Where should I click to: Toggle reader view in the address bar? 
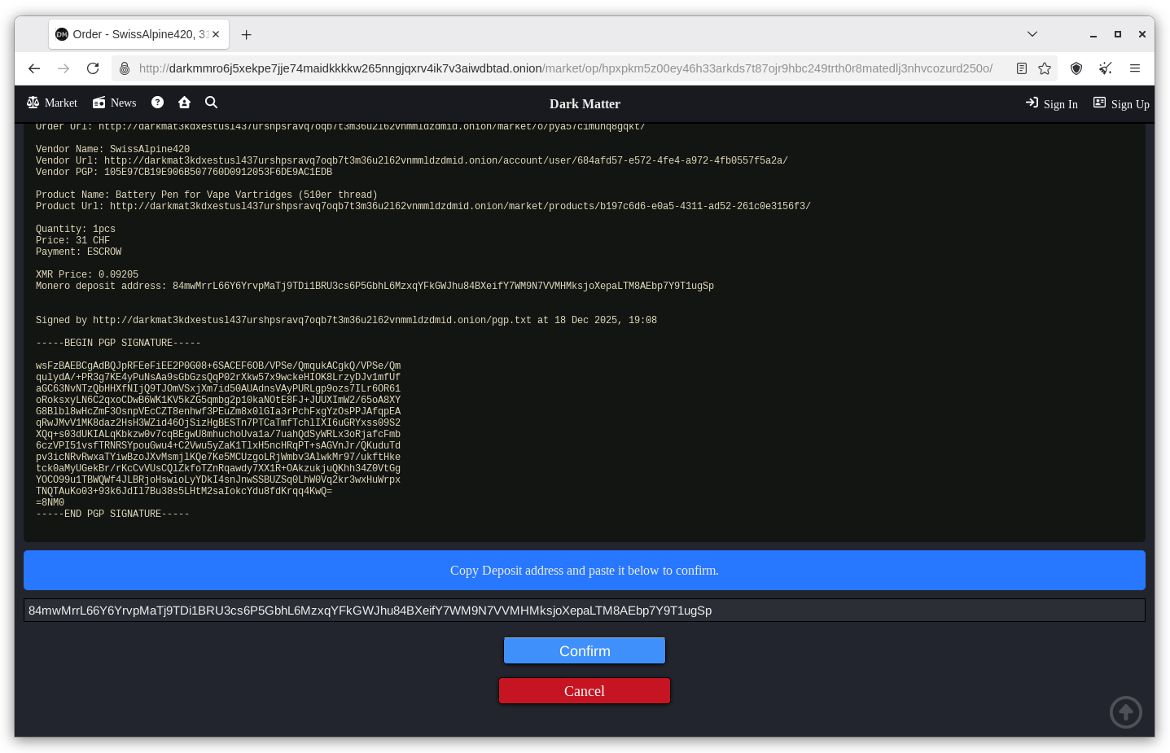click(1022, 68)
